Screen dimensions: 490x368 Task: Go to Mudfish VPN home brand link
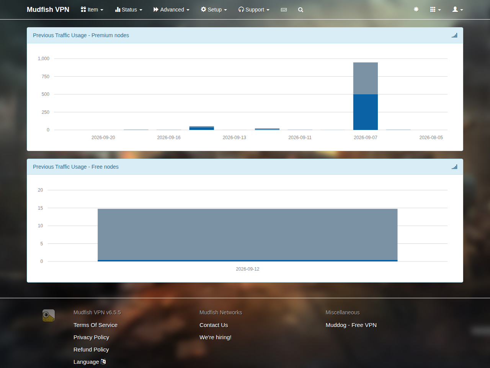(48, 10)
